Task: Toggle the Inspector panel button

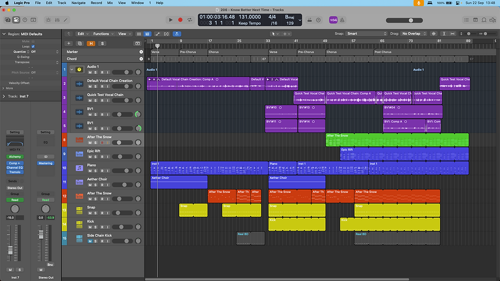Action: [x=16, y=20]
